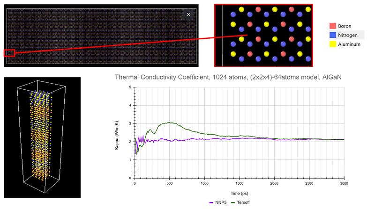Click the green Tersoff legend marker

[x=233, y=202]
